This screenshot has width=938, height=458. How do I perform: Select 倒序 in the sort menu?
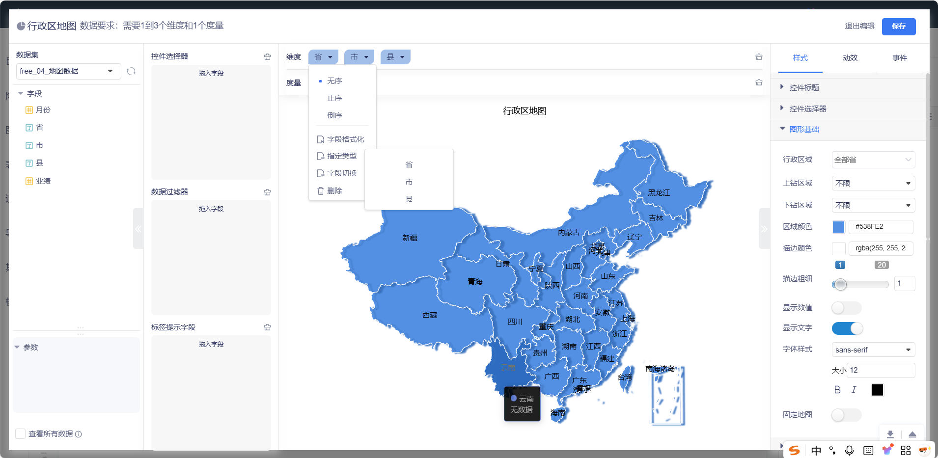334,115
